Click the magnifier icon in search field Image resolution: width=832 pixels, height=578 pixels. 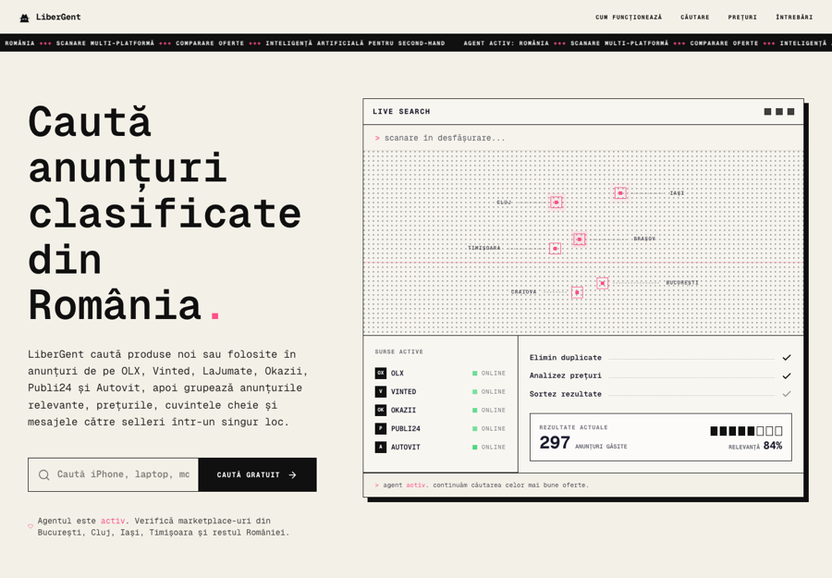[x=44, y=474]
